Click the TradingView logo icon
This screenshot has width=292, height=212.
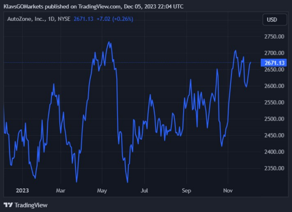click(8, 205)
